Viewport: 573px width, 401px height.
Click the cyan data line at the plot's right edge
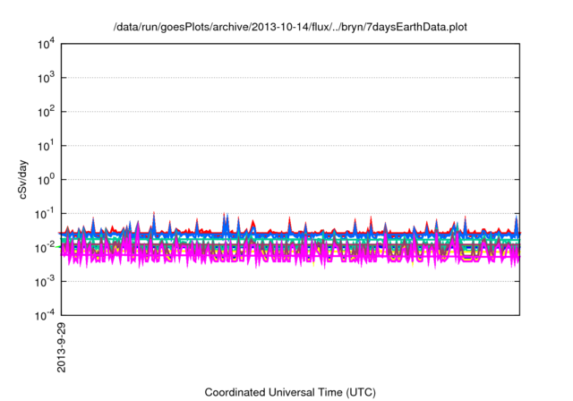[517, 238]
